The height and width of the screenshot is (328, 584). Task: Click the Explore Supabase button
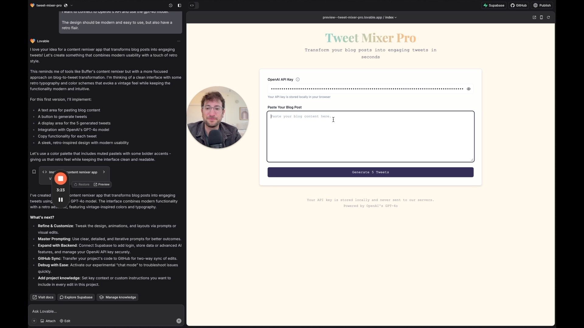click(x=76, y=297)
